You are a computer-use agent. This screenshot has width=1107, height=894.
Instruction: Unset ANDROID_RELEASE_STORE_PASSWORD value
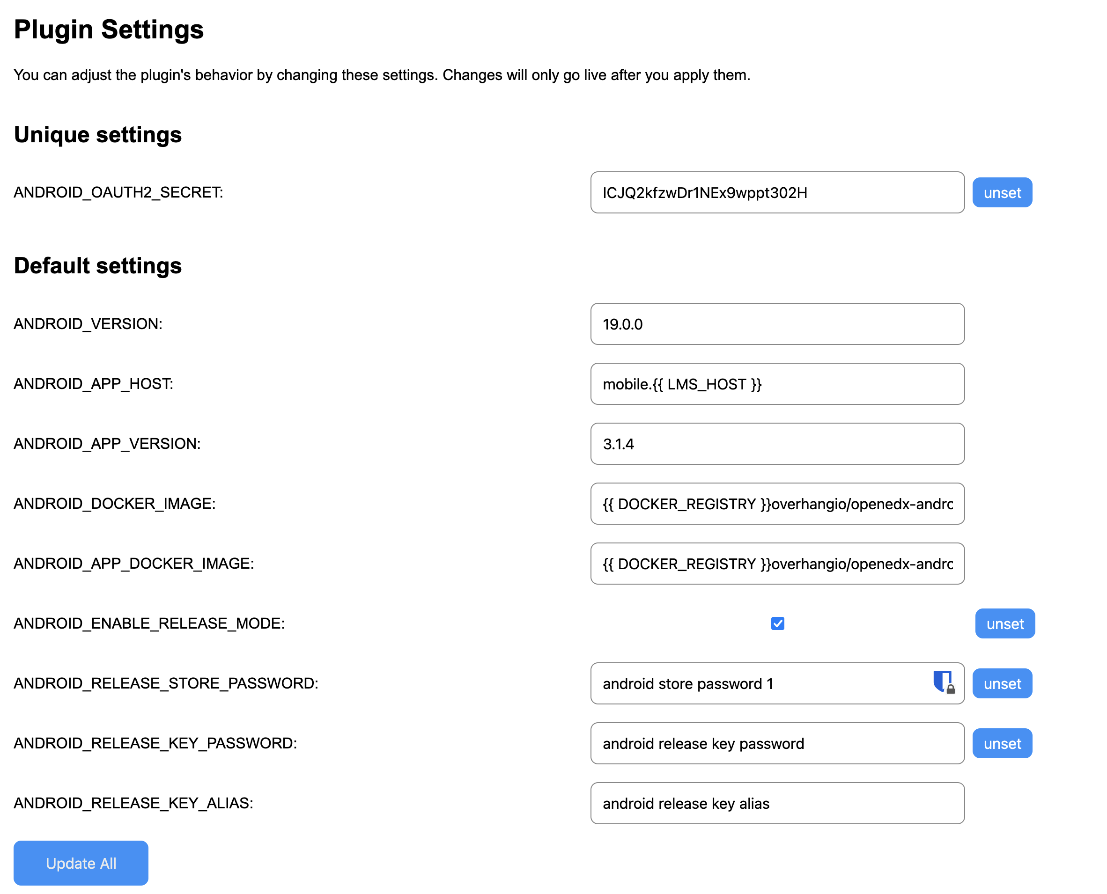tap(1002, 683)
